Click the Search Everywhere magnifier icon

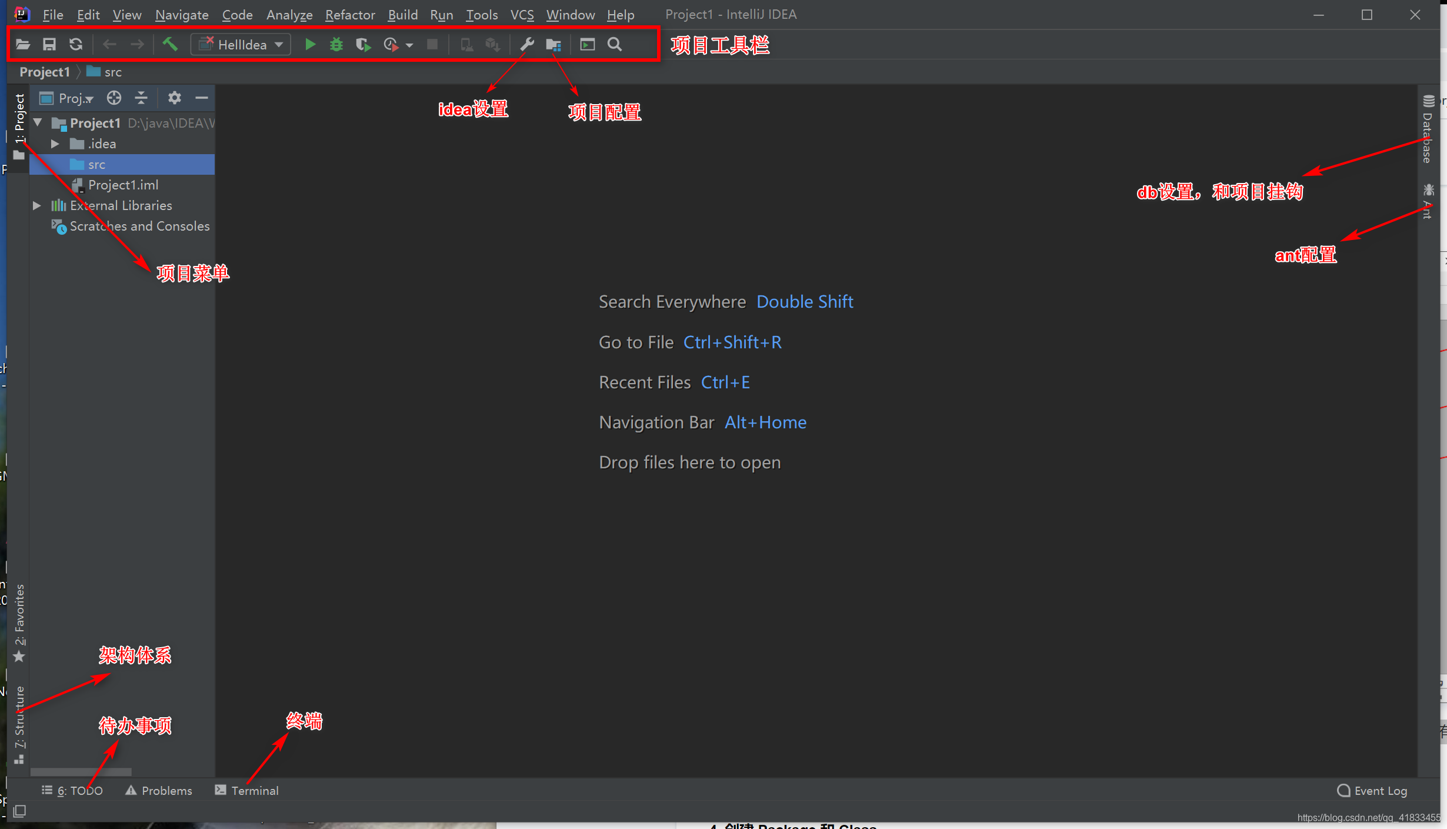(x=614, y=45)
